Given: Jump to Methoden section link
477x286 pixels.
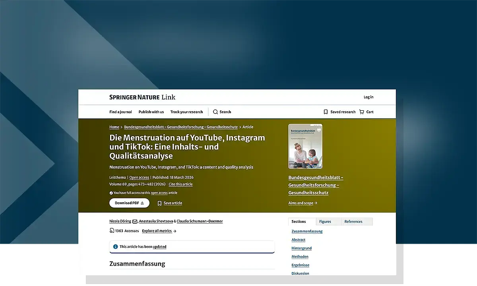Looking at the screenshot, I should pyautogui.click(x=300, y=257).
